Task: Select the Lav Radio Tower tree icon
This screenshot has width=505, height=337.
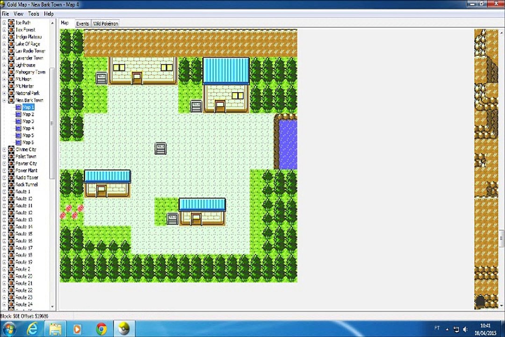Action: pyautogui.click(x=11, y=51)
